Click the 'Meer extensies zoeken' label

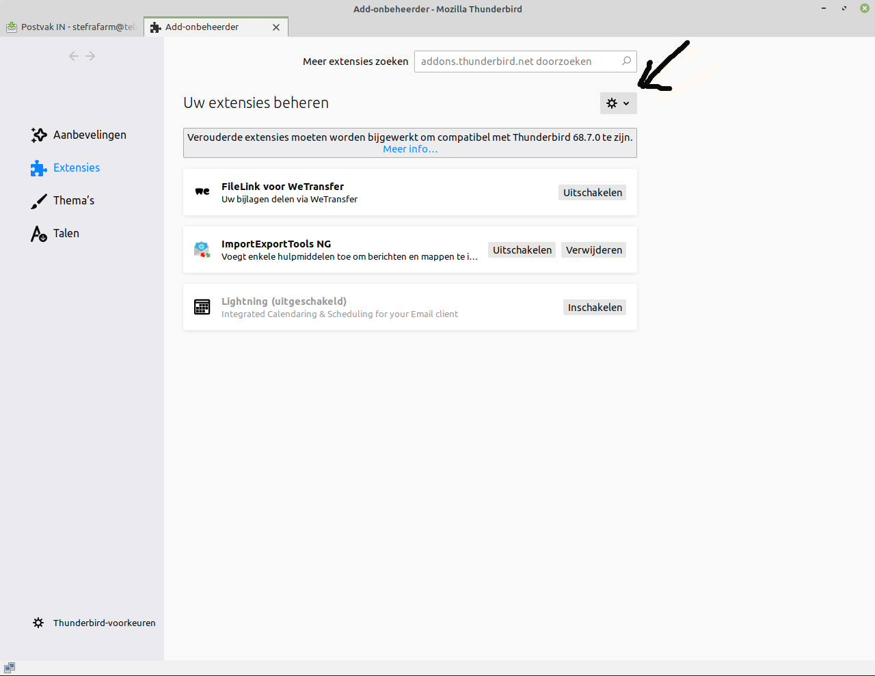(x=355, y=62)
